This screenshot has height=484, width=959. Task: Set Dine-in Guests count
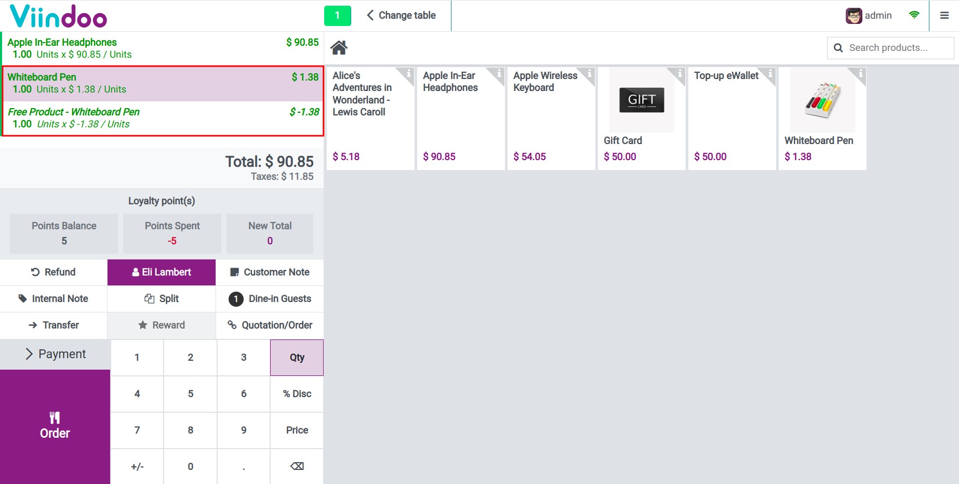coord(270,299)
